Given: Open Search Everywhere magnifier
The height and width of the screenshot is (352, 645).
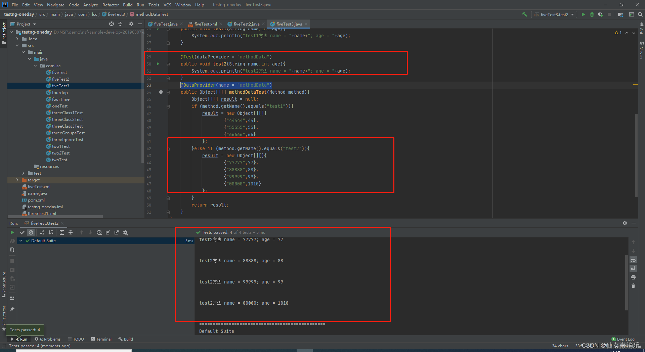Looking at the screenshot, I should click(640, 14).
